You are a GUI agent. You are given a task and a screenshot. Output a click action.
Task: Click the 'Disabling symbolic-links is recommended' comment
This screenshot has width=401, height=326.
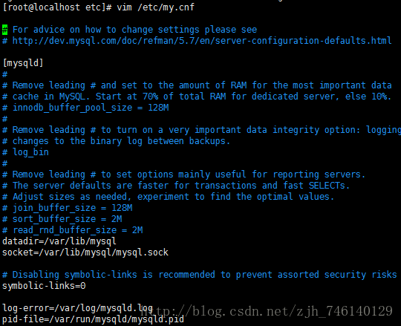tap(200, 275)
